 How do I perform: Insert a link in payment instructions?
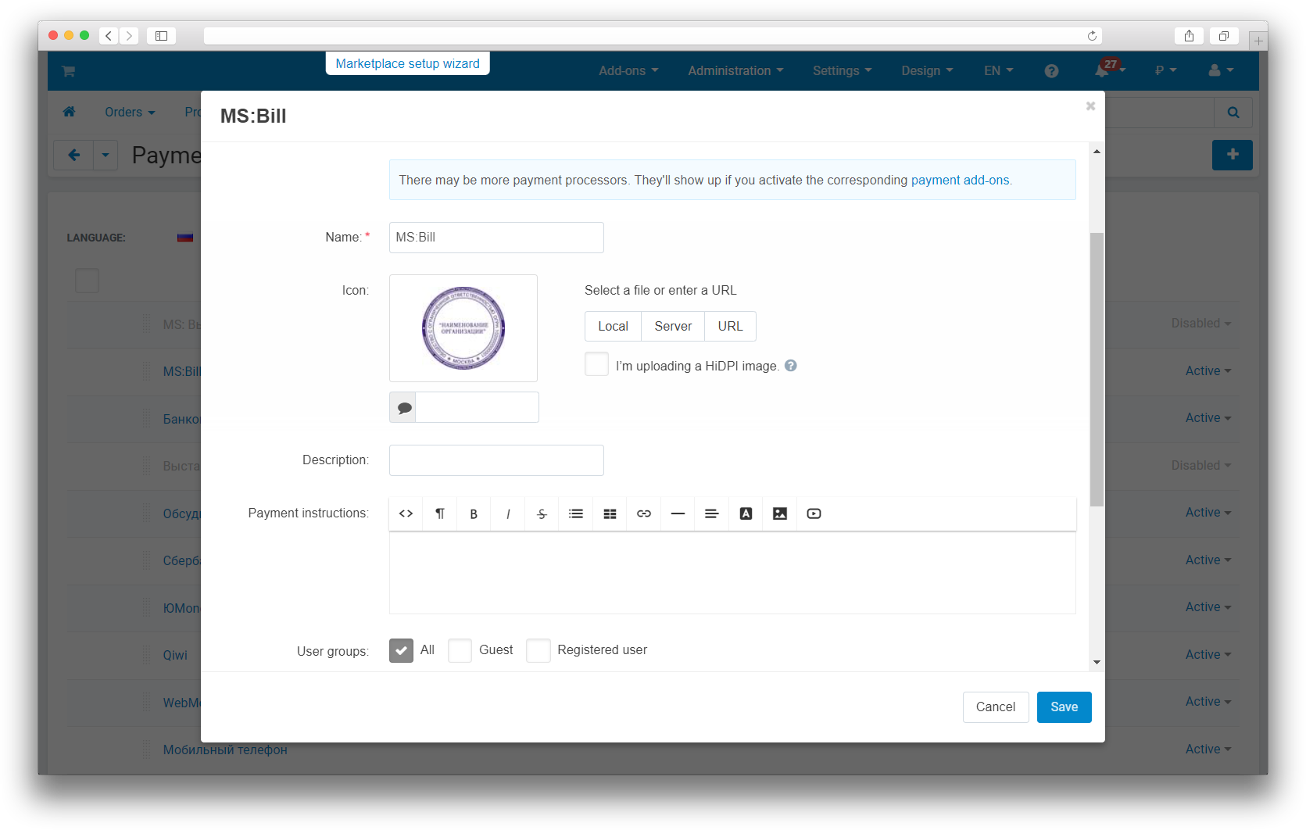pos(644,514)
